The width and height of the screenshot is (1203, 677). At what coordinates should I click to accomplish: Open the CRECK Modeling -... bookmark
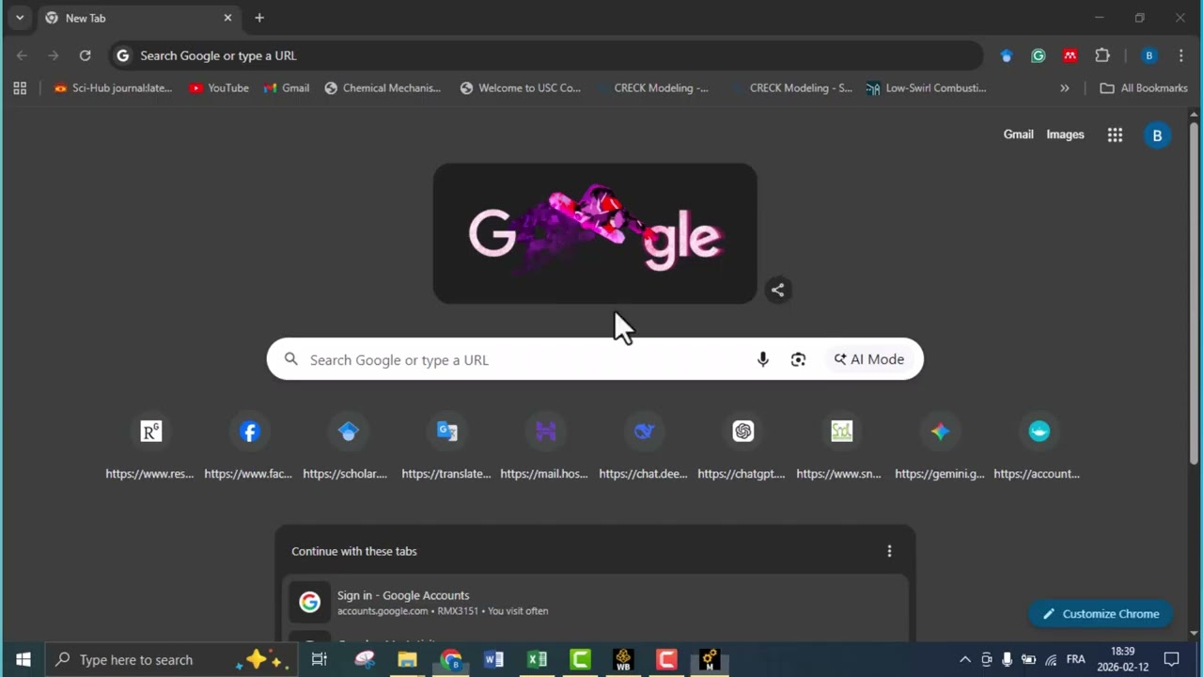(x=652, y=87)
